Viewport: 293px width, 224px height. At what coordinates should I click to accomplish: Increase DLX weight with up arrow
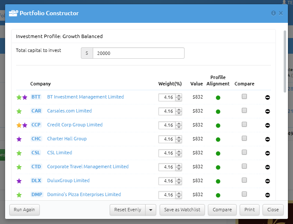(x=179, y=179)
